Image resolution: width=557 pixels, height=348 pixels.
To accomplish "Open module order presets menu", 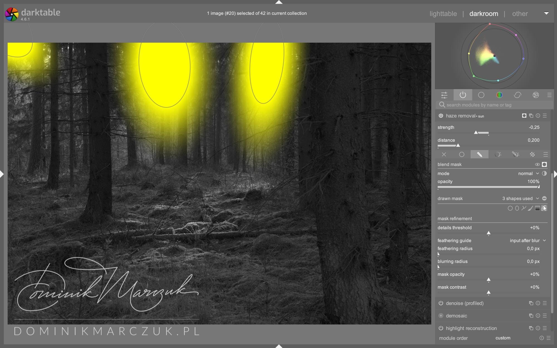I will [548, 338].
